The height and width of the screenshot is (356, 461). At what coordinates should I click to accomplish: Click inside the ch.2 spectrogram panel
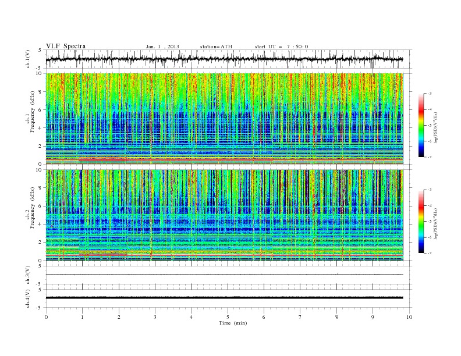pyautogui.click(x=224, y=215)
